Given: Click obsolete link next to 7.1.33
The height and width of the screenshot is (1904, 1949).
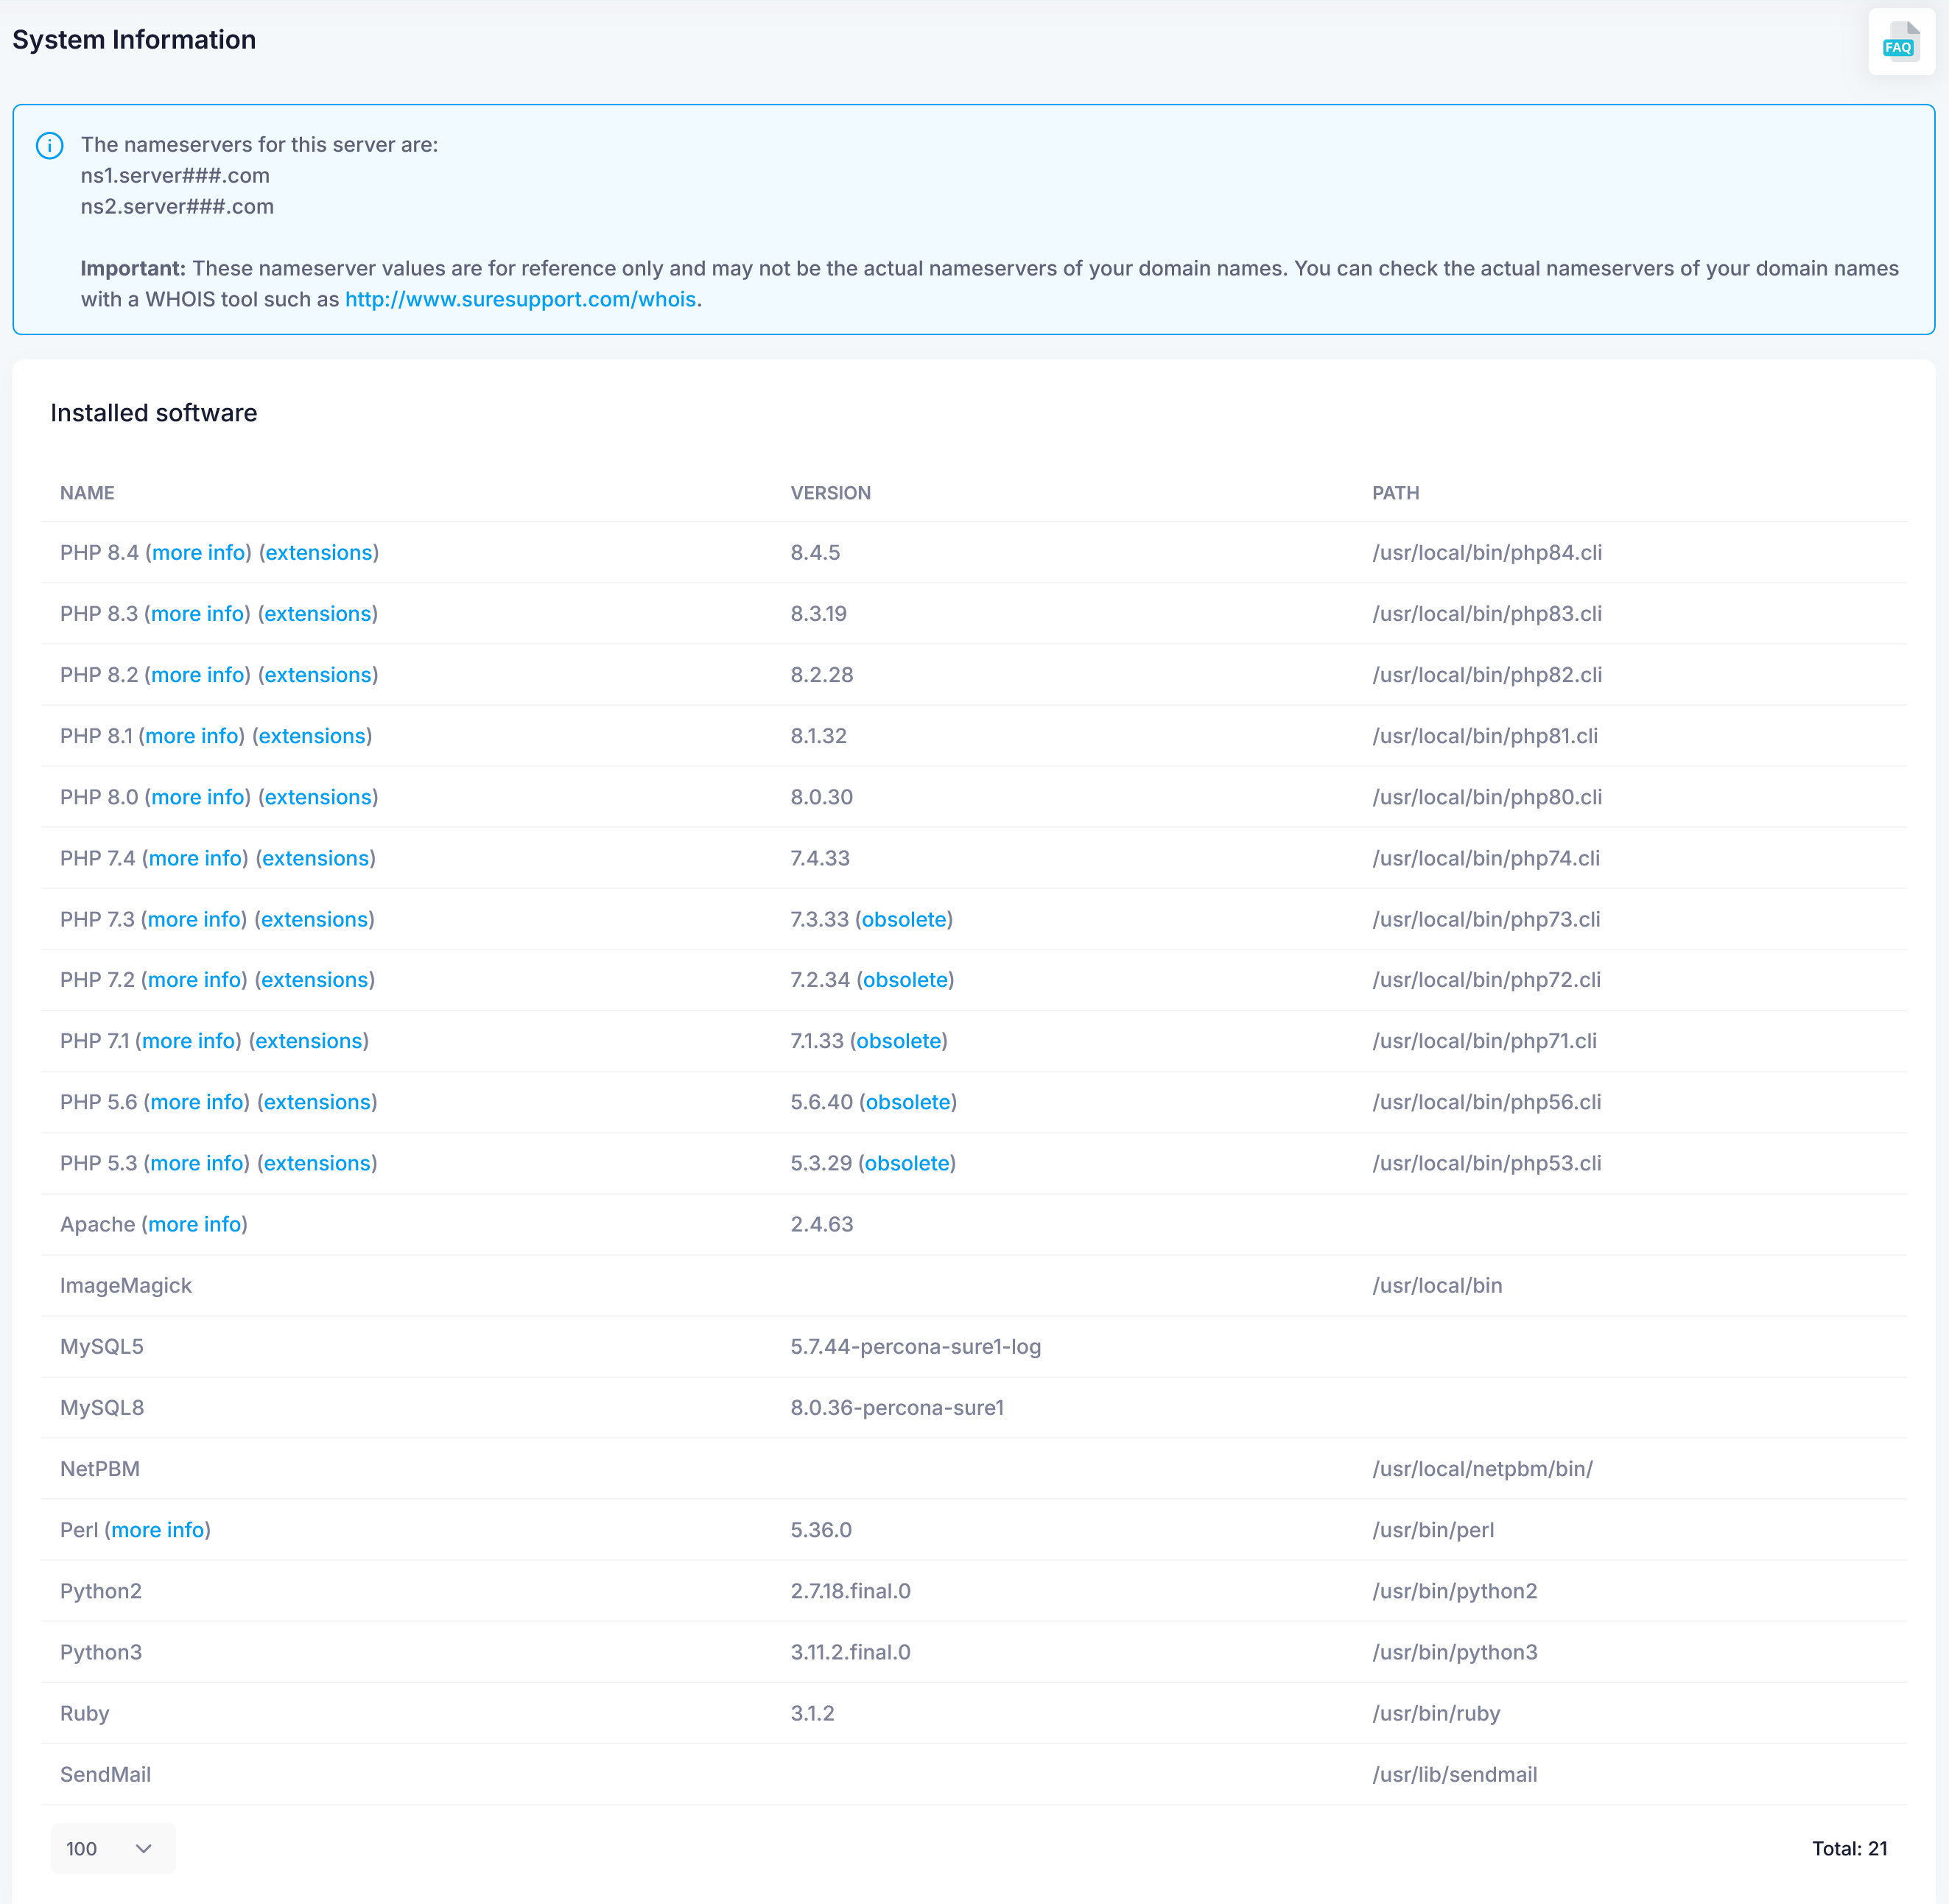Looking at the screenshot, I should [899, 1040].
